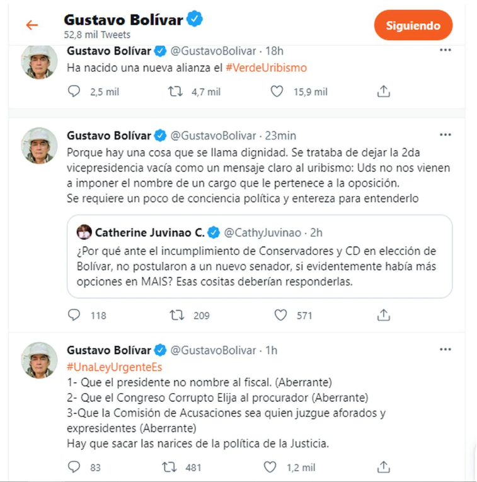
Task: Reply to the tweet quoting Catherine Juvinao
Action: [74, 315]
